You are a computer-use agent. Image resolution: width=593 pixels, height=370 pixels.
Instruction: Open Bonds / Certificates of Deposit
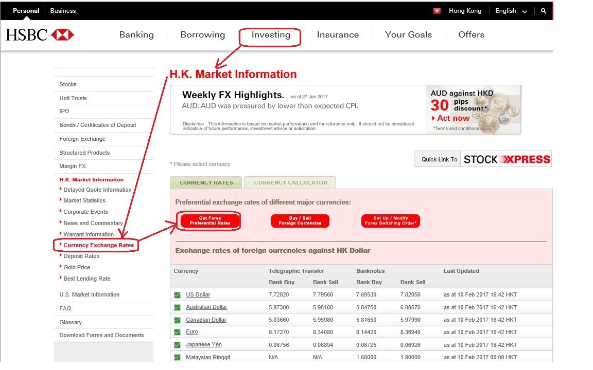point(98,125)
